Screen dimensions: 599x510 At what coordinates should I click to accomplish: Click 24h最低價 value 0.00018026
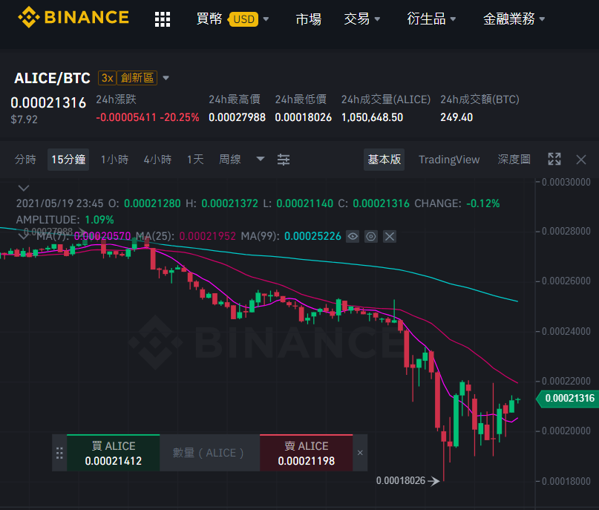pos(304,117)
